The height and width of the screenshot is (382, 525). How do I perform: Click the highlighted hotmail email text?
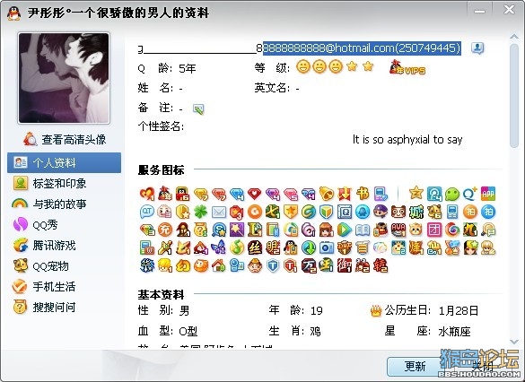click(x=362, y=48)
